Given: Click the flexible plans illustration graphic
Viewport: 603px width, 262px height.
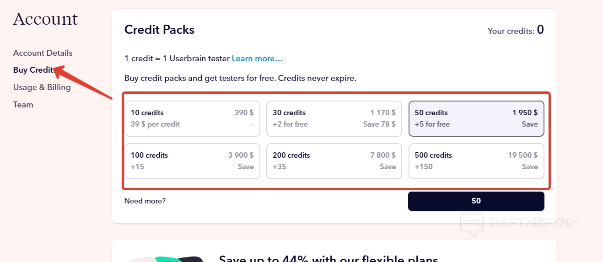Looking at the screenshot, I should coord(165,258).
